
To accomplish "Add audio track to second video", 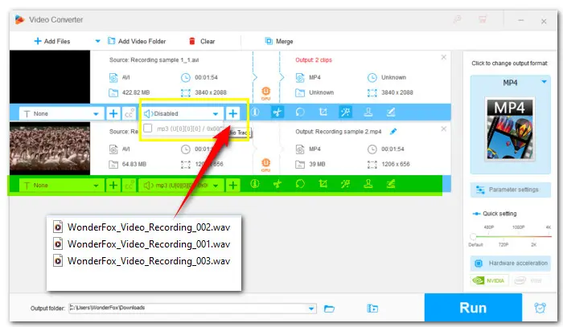I will 232,186.
